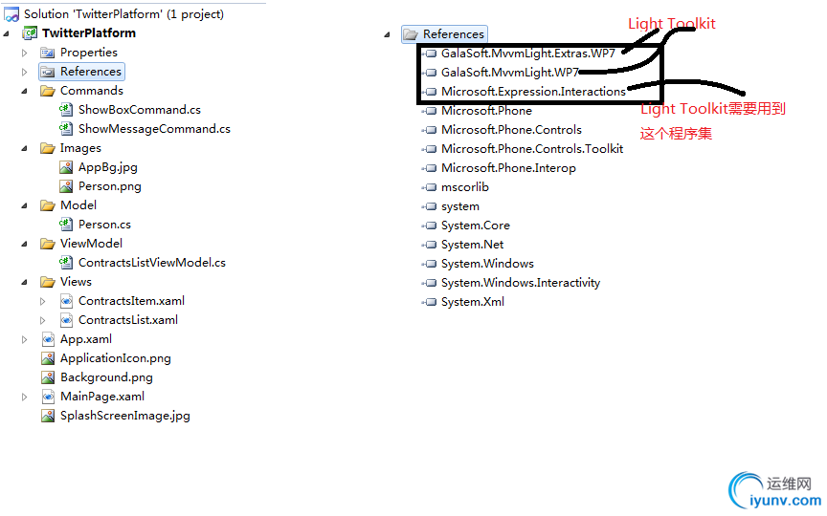Click the ViewModel folder icon
827x516 pixels.
point(48,244)
